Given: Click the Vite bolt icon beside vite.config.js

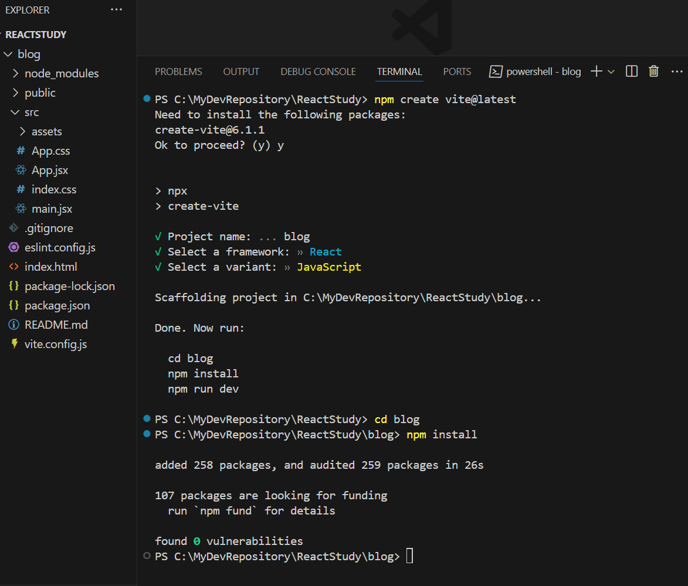Looking at the screenshot, I should point(15,344).
